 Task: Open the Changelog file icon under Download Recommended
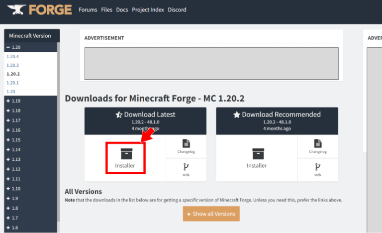click(x=318, y=143)
